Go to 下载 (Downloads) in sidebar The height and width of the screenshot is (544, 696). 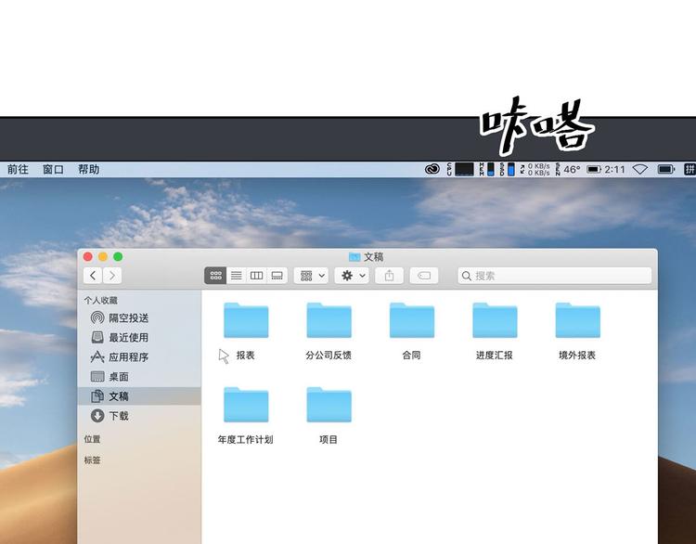(118, 416)
